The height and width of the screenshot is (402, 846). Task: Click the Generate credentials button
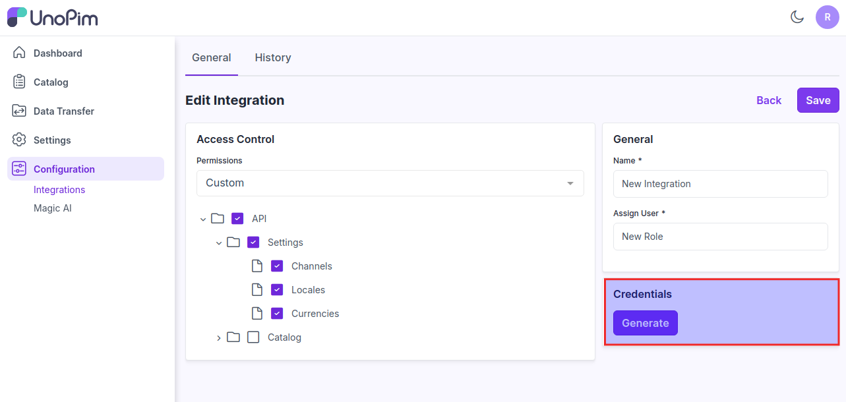[x=645, y=323]
